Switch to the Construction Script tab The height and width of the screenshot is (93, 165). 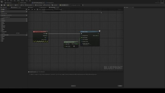(x=43, y=7)
